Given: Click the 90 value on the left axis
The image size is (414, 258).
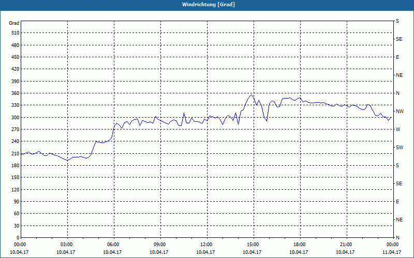Looking at the screenshot, I should point(17,202).
